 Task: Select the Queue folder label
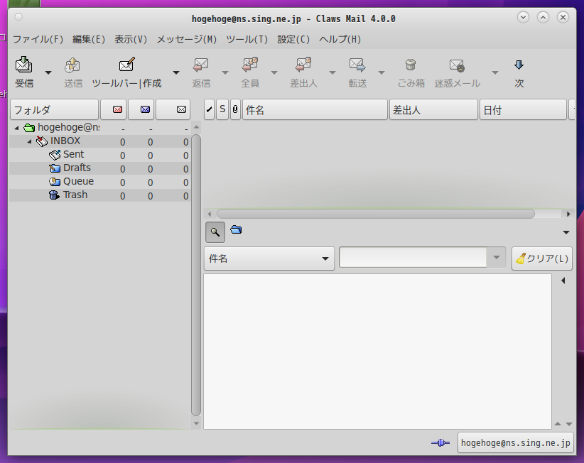coord(78,181)
